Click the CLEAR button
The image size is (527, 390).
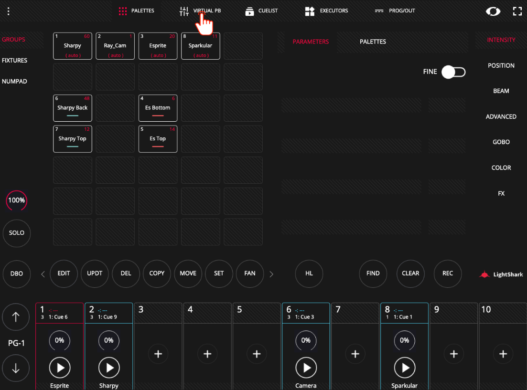pyautogui.click(x=410, y=274)
